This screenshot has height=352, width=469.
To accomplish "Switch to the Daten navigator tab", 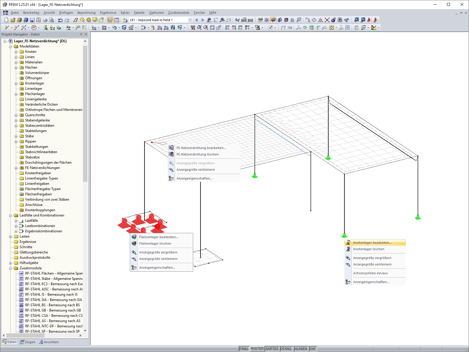I will [9, 342].
